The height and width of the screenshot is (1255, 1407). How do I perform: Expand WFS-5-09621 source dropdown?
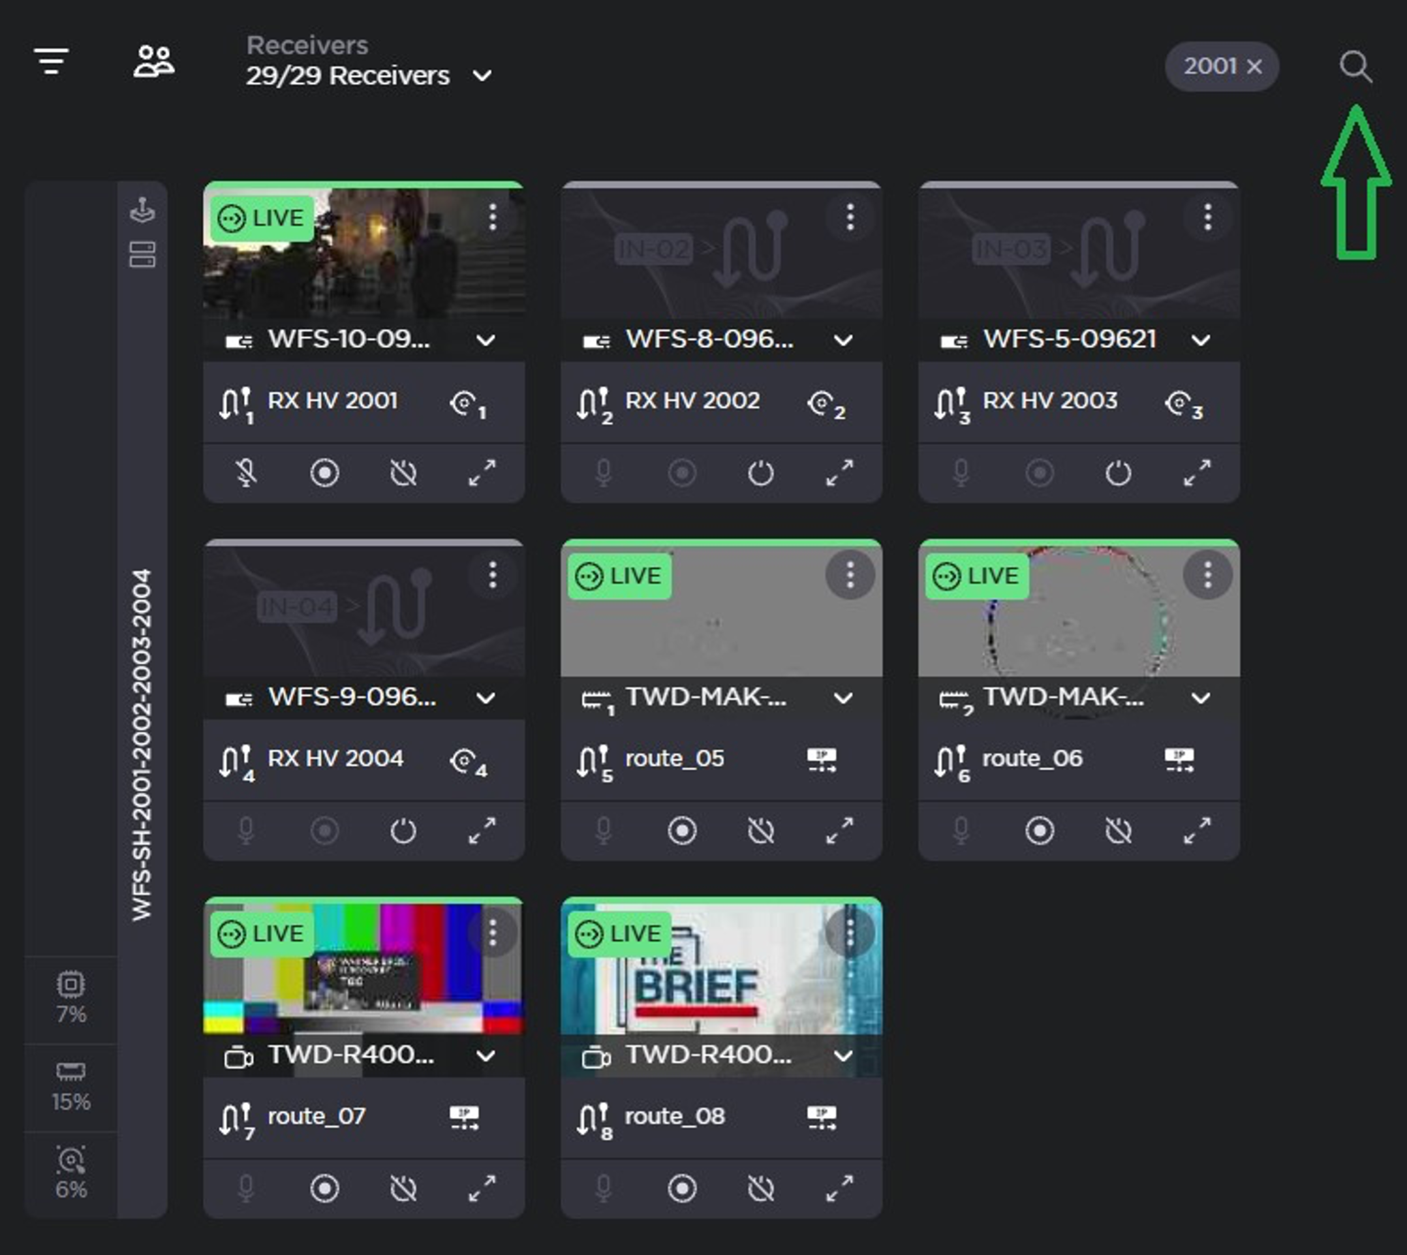click(x=1200, y=340)
